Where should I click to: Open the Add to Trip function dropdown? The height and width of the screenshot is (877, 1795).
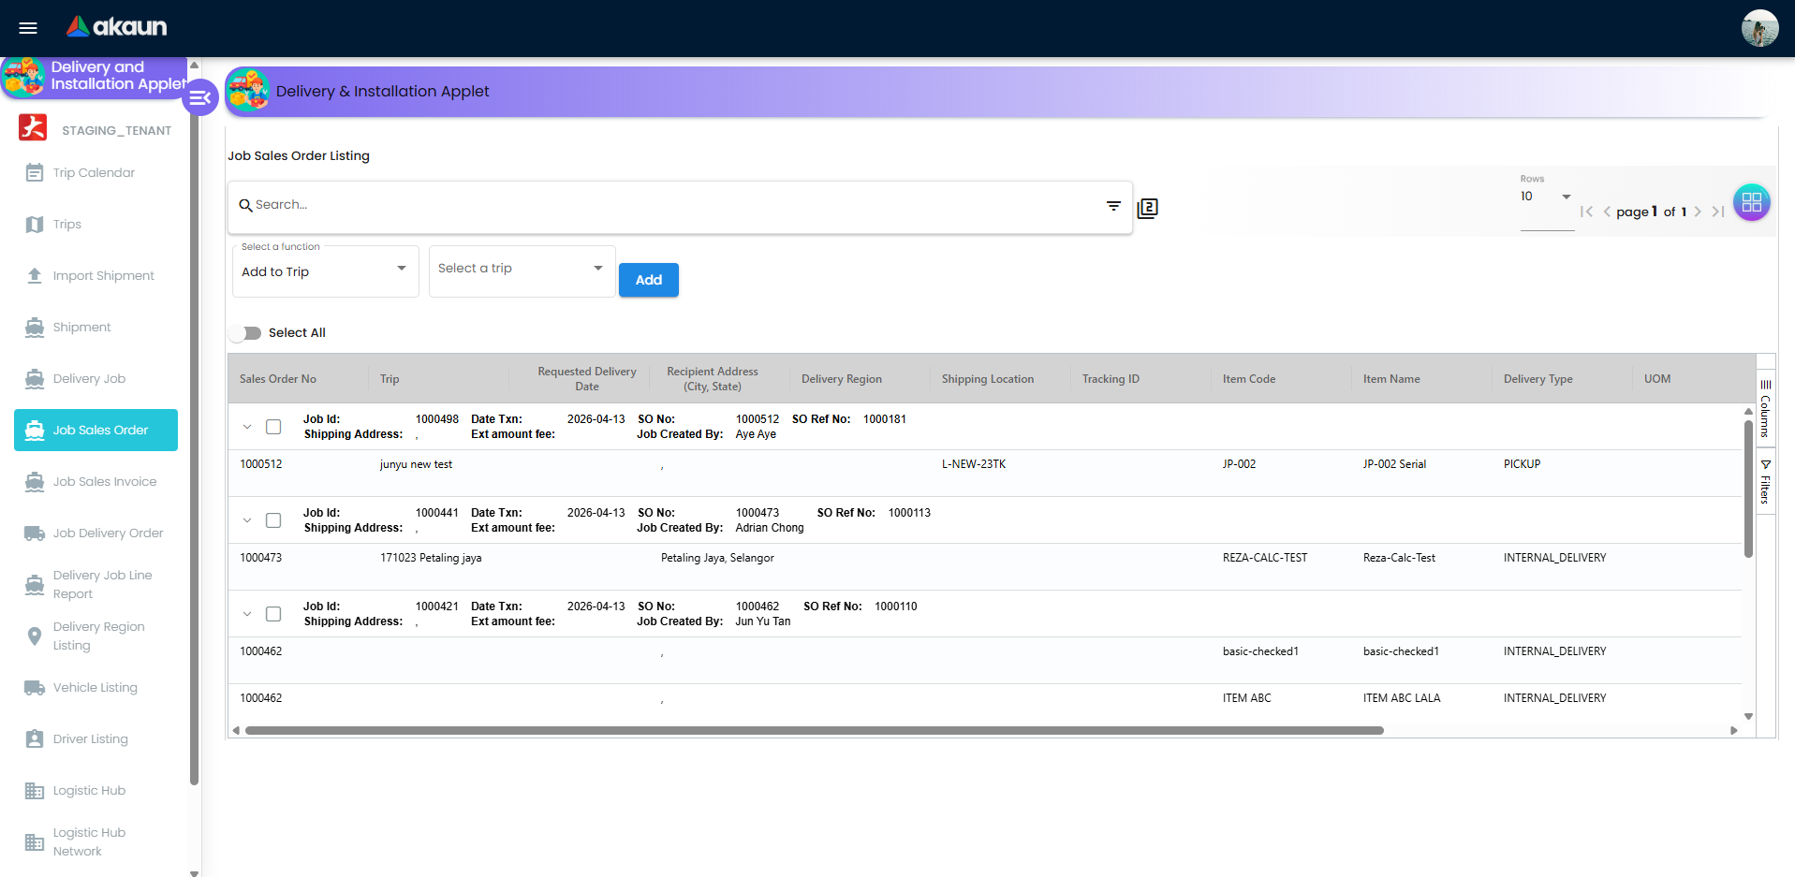(325, 270)
